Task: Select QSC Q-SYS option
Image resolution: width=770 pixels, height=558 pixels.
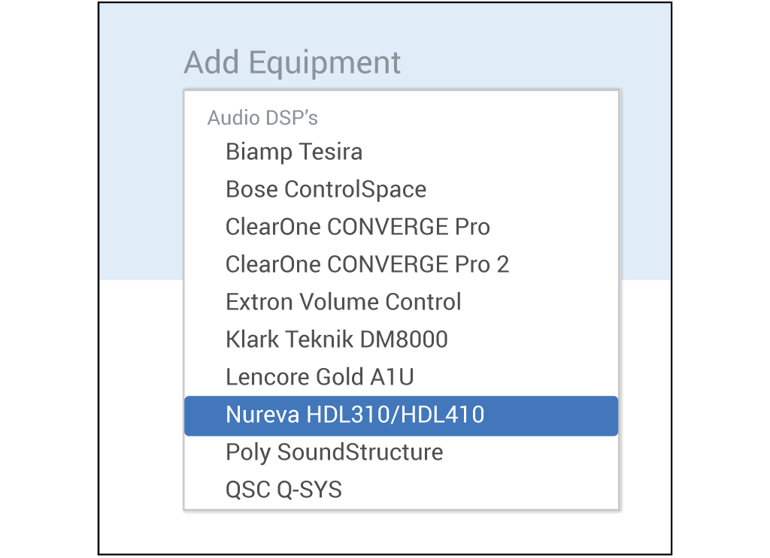Action: click(x=283, y=490)
